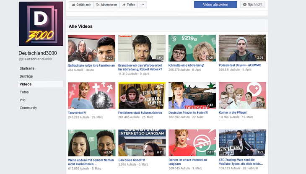Open link Brauchen wir das Werbeverbot für Abtreibung
This screenshot has height=174, width=306.
tap(140, 68)
